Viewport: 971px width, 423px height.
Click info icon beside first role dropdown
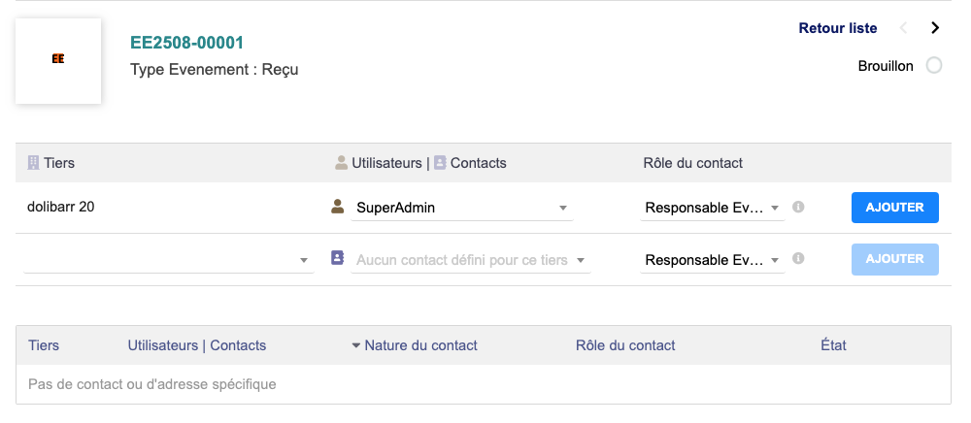(x=798, y=207)
